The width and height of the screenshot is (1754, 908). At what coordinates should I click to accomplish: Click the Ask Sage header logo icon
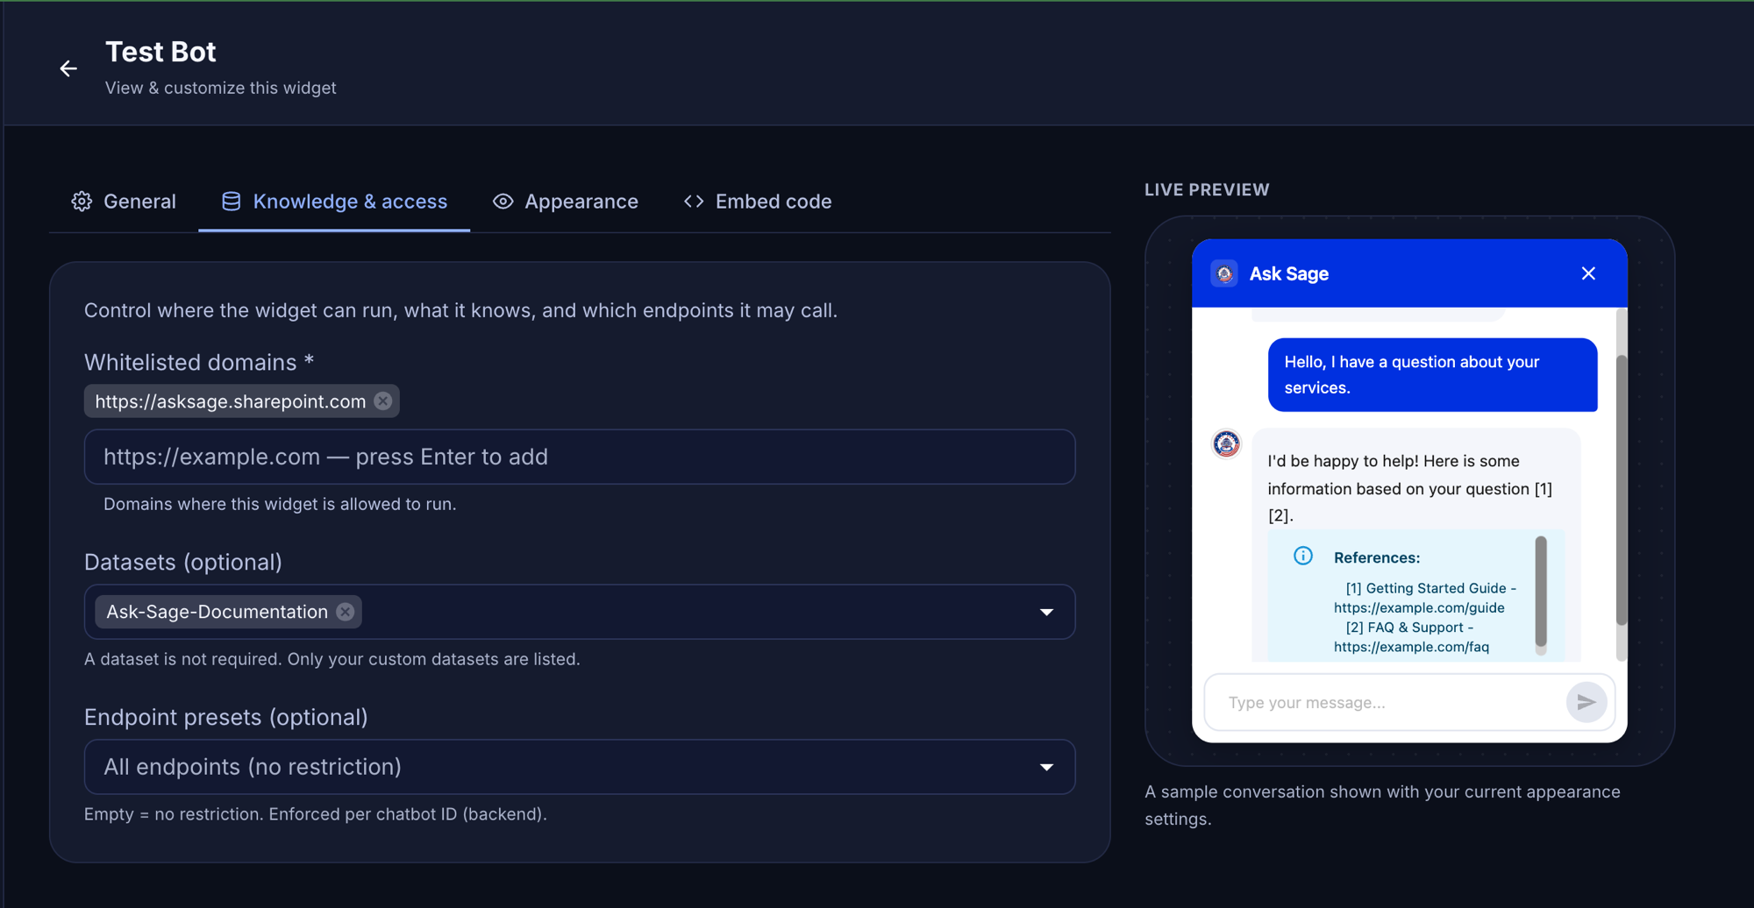coord(1224,273)
